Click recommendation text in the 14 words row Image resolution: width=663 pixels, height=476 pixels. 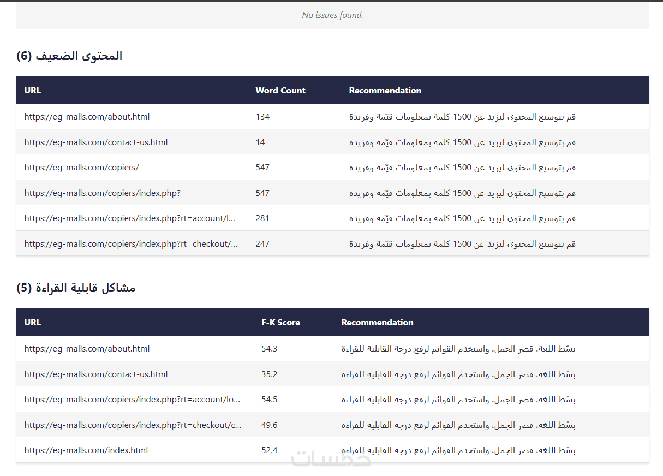[463, 142]
